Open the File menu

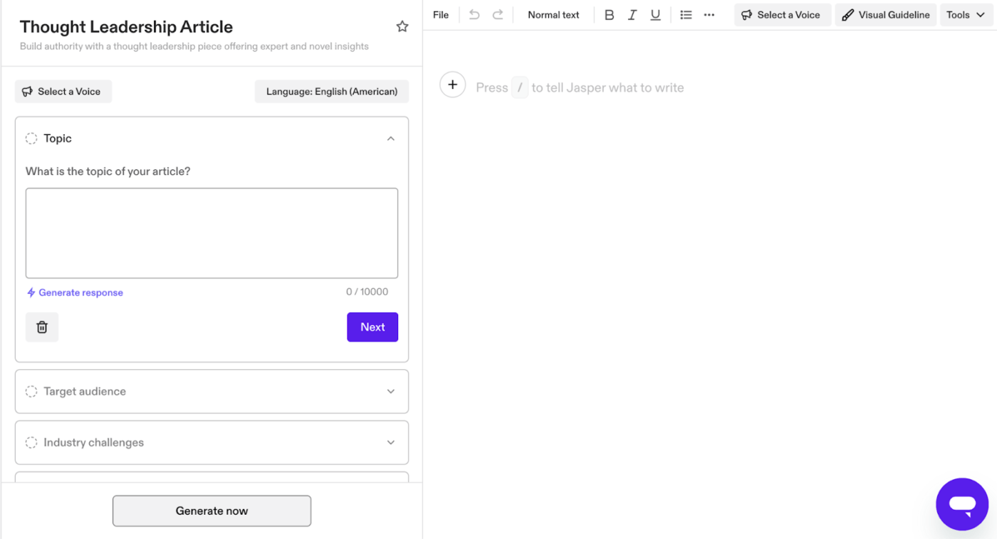pyautogui.click(x=441, y=15)
